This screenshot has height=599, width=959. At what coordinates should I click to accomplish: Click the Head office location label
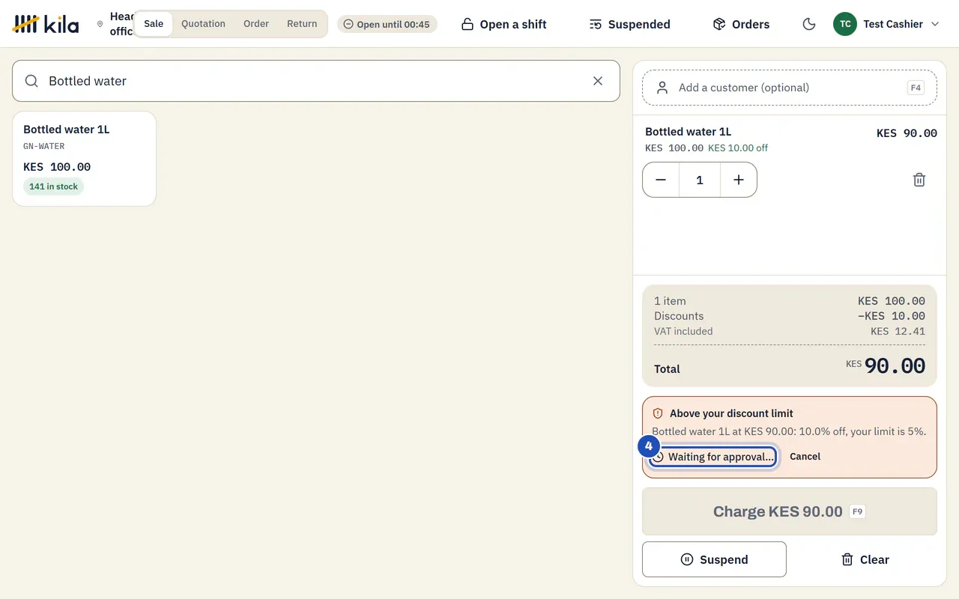click(x=121, y=24)
